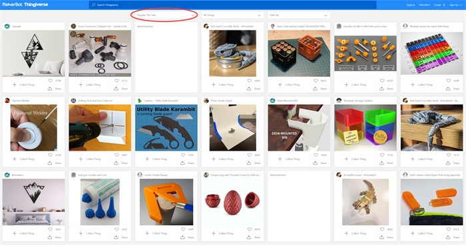This screenshot has width=466, height=245.
Task: Click Collect Thing plus on Filament Welder
Action: (x=14, y=159)
